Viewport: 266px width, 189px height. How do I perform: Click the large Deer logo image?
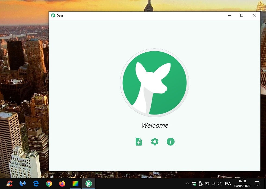click(x=154, y=83)
